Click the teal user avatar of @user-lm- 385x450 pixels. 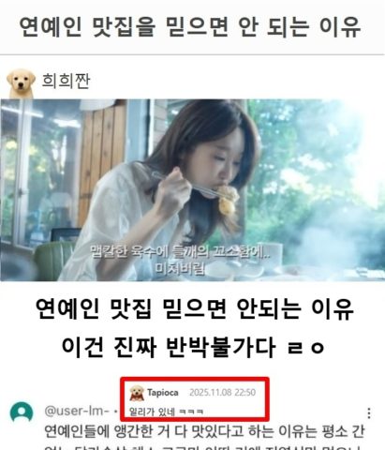pyautogui.click(x=22, y=412)
